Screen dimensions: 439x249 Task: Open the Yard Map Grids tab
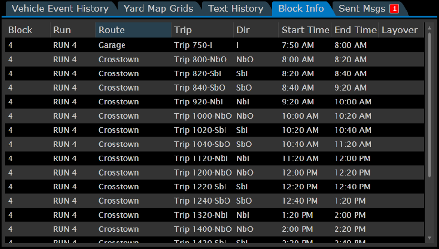coord(158,9)
